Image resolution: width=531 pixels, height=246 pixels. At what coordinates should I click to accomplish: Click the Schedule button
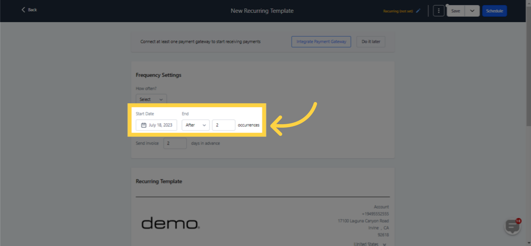[494, 11]
